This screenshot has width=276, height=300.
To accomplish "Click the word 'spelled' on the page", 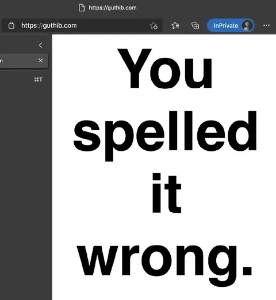I will 165,135.
